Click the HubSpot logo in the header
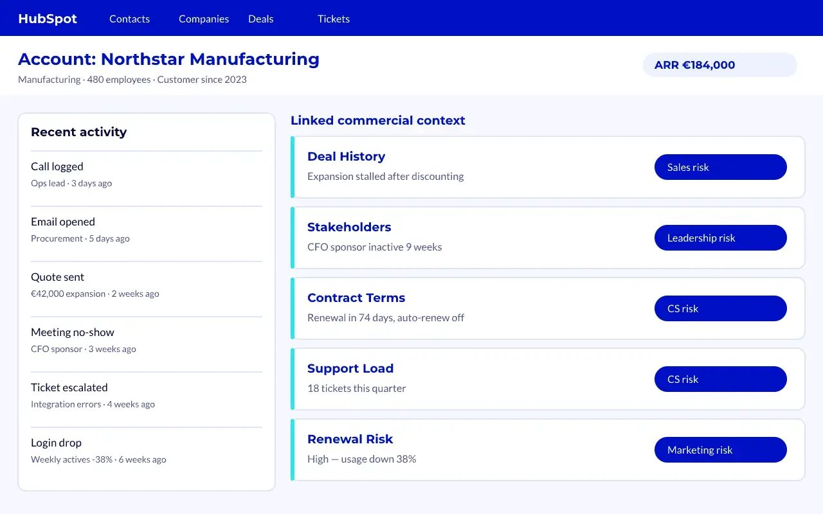The width and height of the screenshot is (823, 514). pos(48,19)
